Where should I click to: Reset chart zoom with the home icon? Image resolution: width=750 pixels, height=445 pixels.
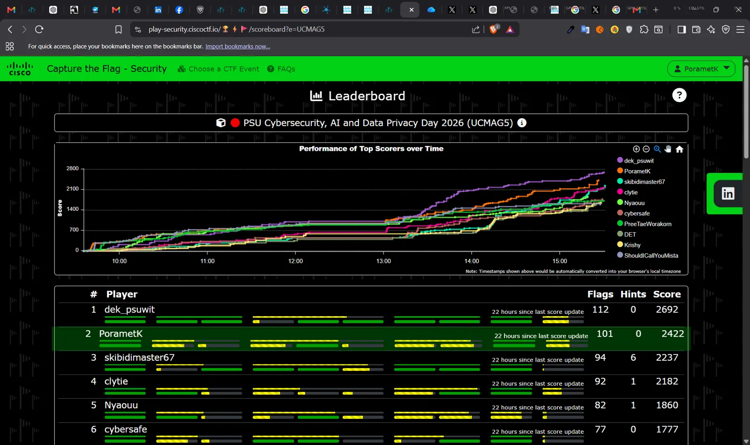679,149
